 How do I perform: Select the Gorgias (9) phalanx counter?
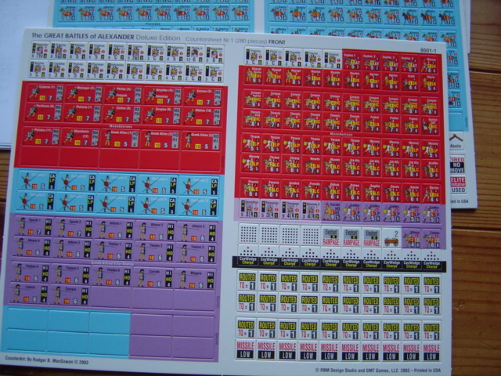(x=162, y=115)
